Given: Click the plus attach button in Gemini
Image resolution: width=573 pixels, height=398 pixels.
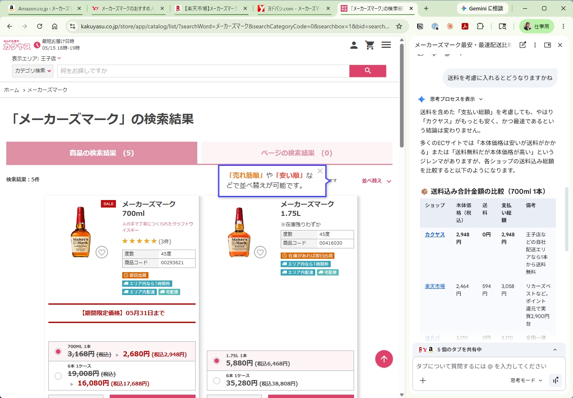Looking at the screenshot, I should click(423, 380).
